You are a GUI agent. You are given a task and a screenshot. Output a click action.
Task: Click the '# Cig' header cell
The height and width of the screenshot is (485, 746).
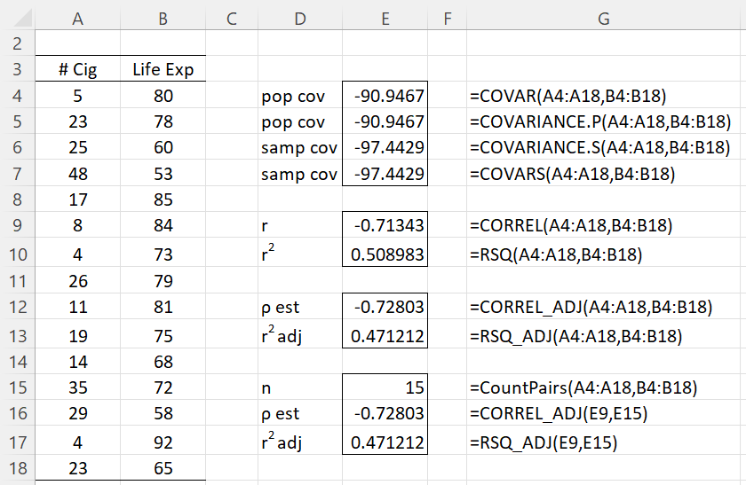coord(77,69)
